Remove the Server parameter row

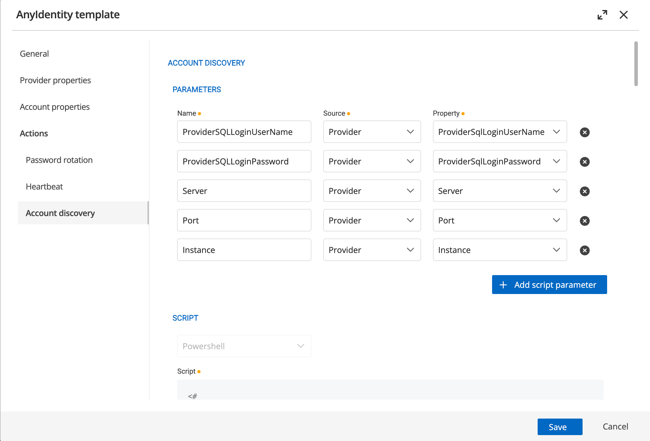click(x=584, y=191)
